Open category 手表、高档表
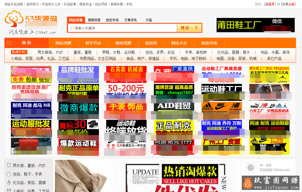The width and height of the screenshot is (302, 192). coord(196,52)
